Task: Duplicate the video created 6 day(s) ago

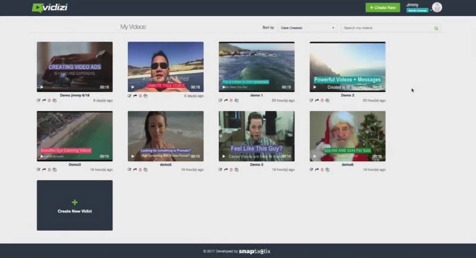Action: coord(146,96)
